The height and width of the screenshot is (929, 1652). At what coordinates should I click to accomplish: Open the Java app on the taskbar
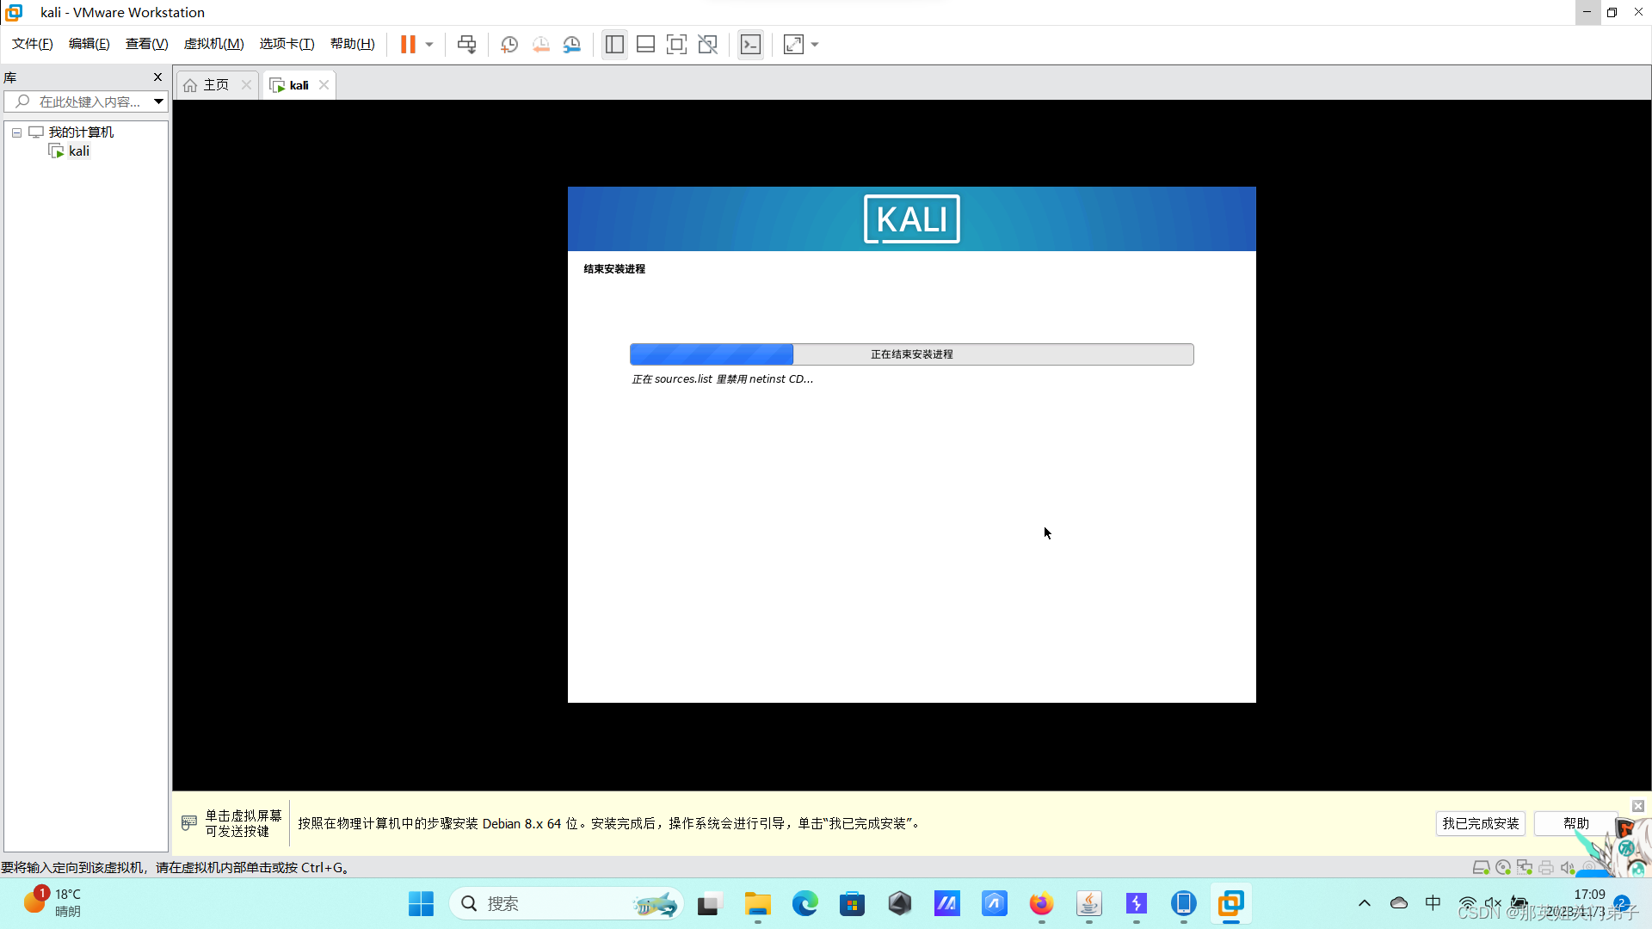(x=1089, y=903)
